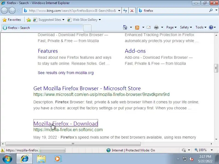Open the Windows Start button
219x164 pixels.
pos(7,159)
